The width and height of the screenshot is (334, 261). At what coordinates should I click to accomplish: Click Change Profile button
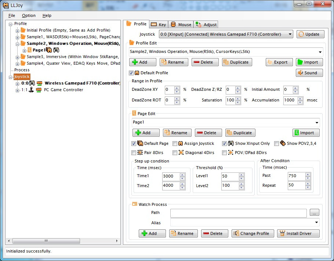coord(253,233)
